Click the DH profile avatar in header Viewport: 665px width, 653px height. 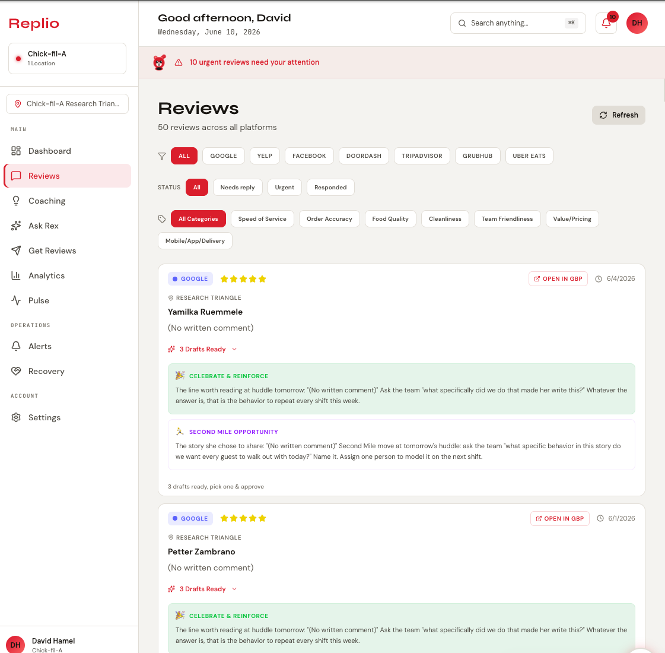(637, 23)
